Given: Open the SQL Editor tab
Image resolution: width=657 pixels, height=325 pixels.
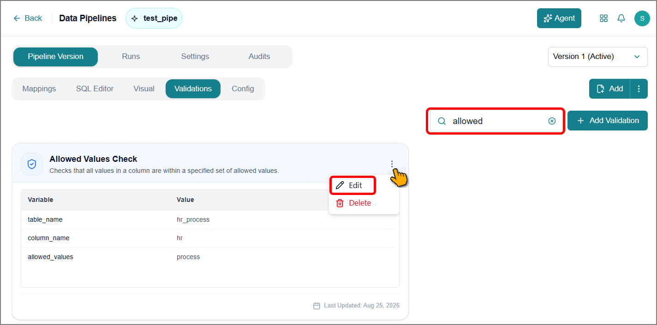Looking at the screenshot, I should [95, 89].
